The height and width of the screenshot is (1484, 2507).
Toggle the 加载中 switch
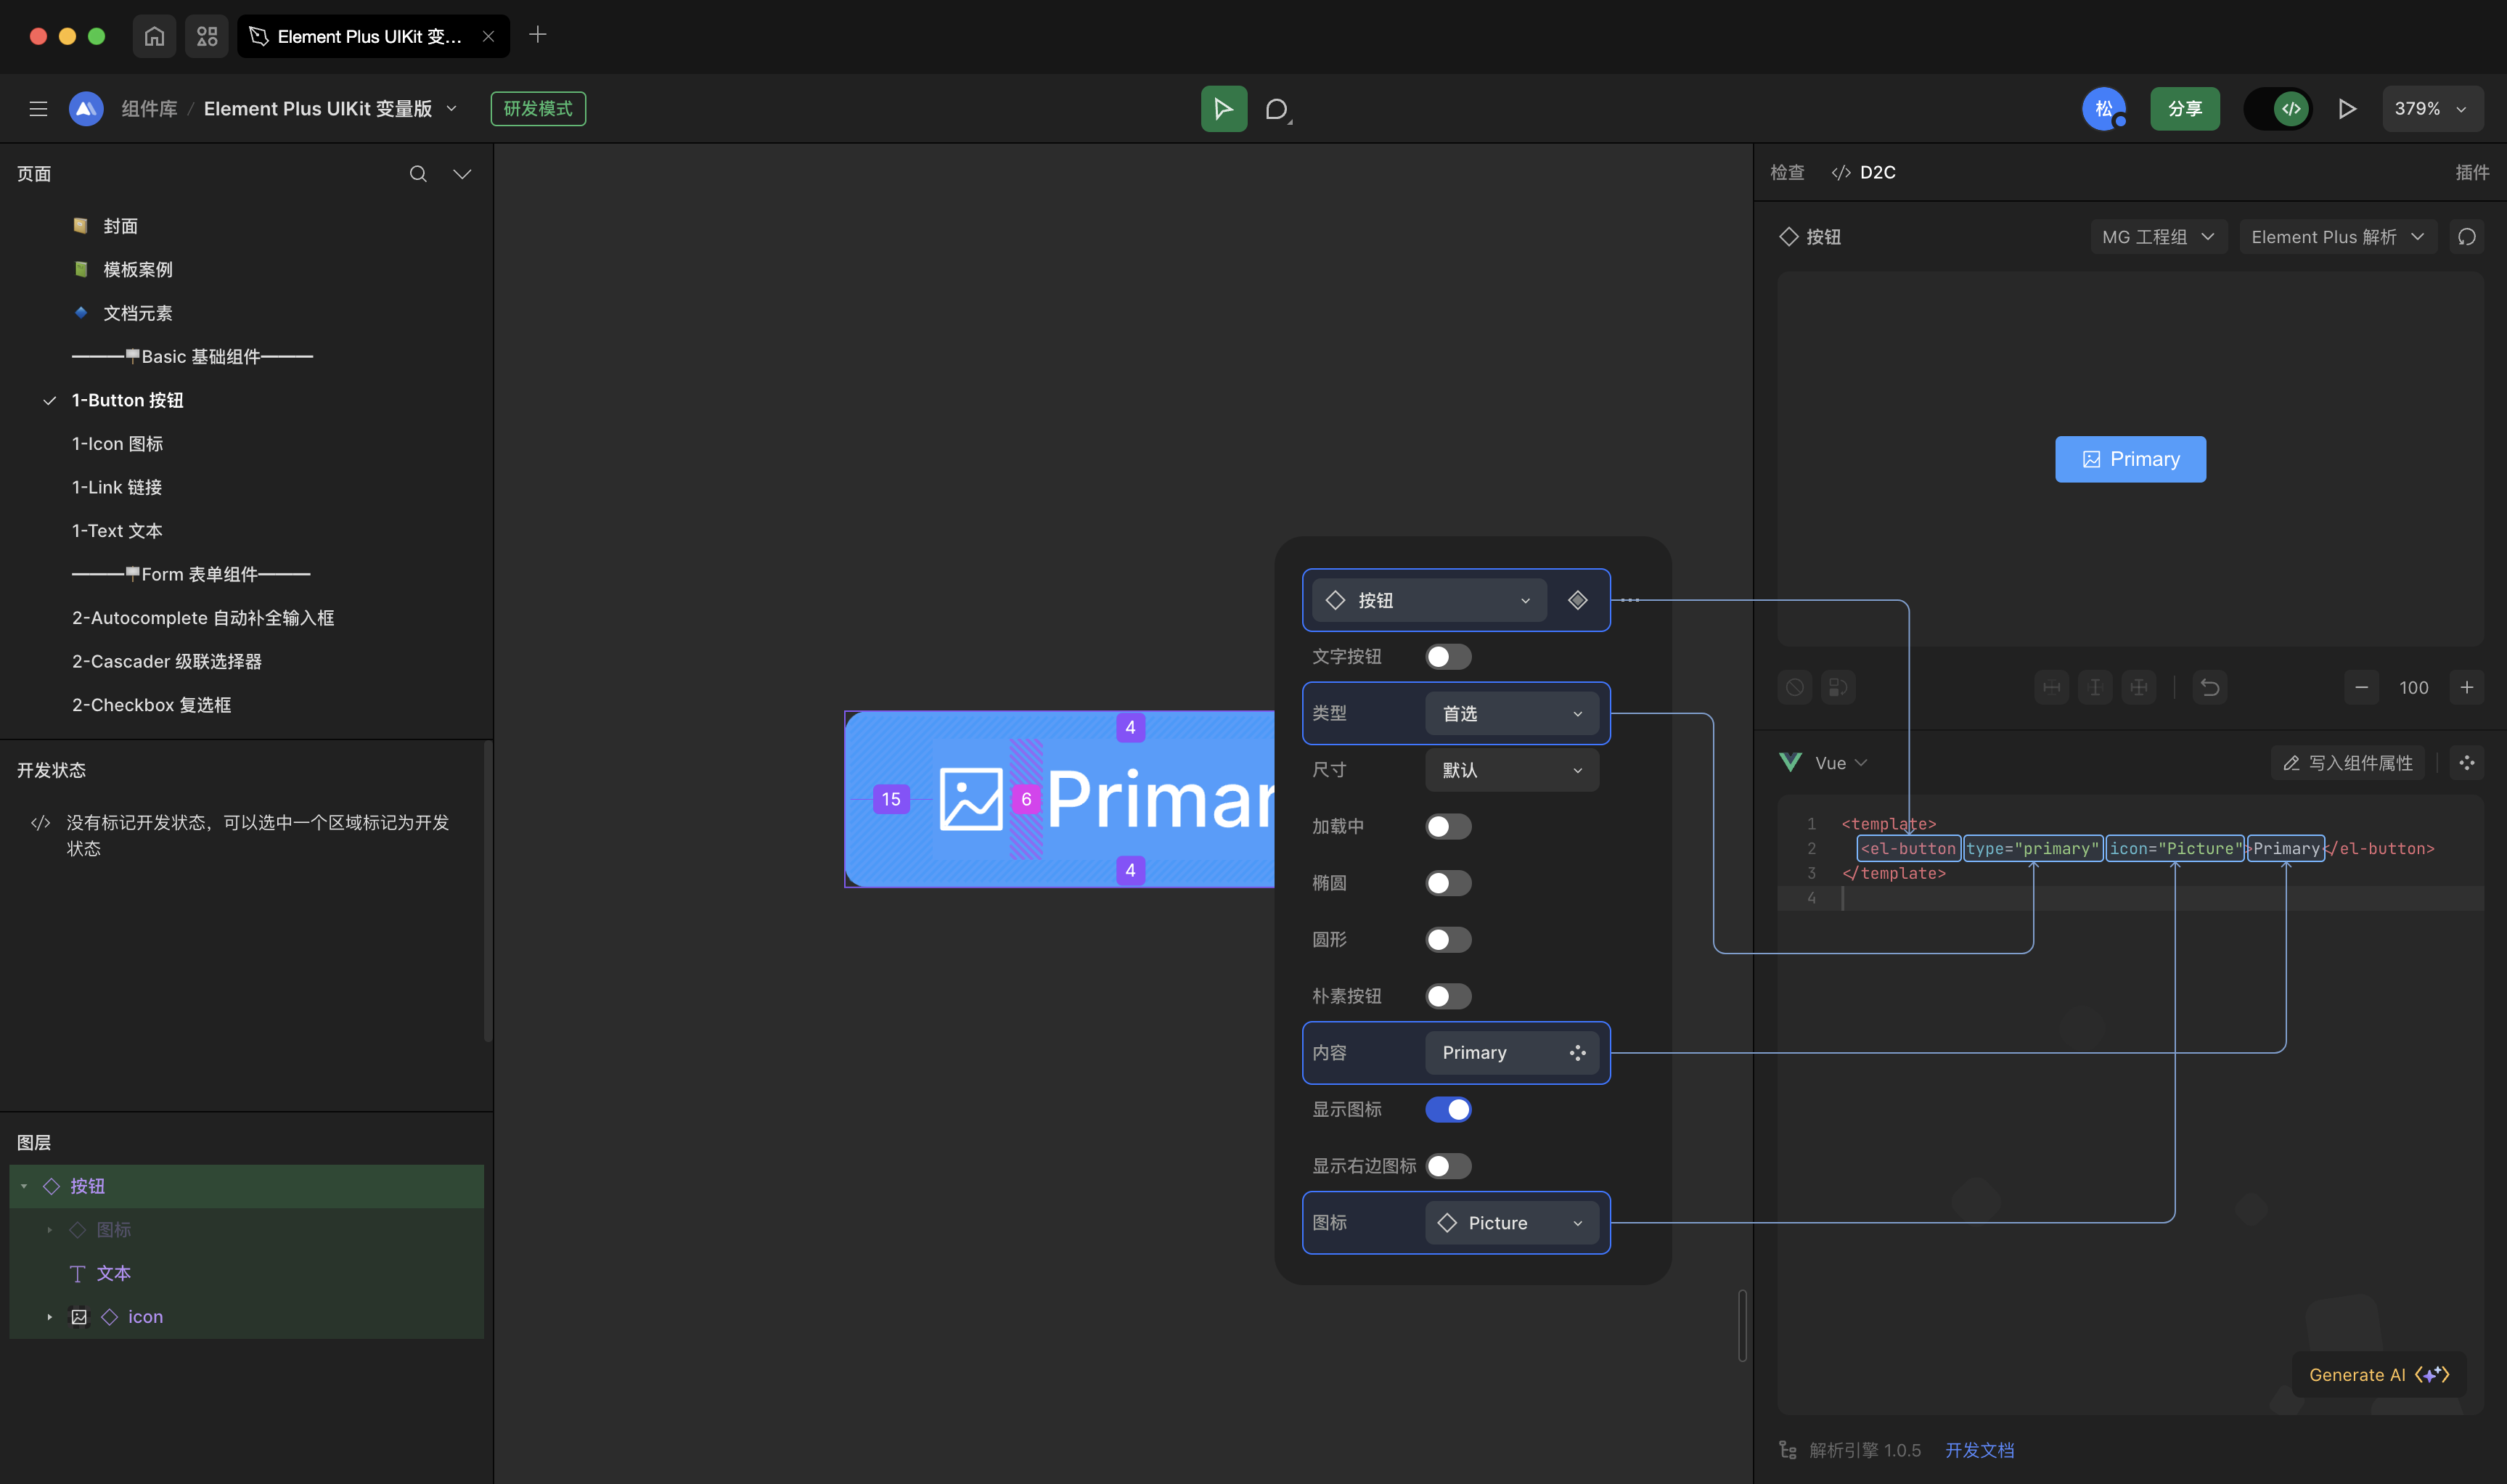click(1448, 827)
